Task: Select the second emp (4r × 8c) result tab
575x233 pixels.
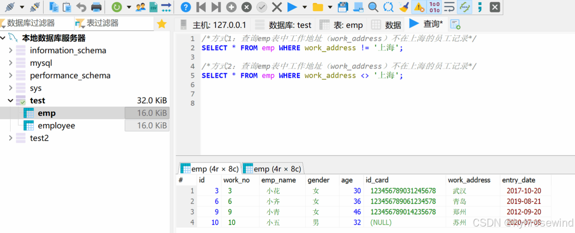Action: [x=272, y=169]
